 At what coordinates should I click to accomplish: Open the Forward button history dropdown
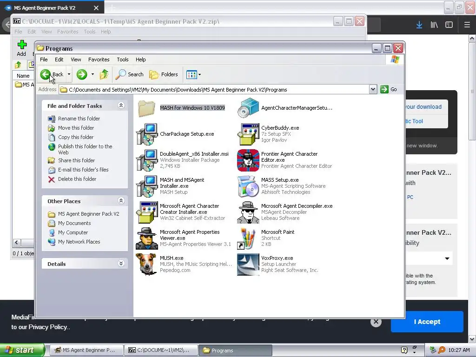click(93, 74)
